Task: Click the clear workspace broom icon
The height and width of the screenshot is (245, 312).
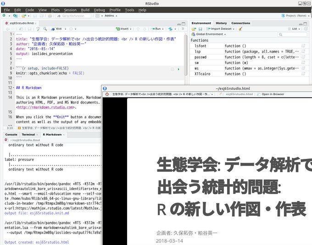Action: pyautogui.click(x=240, y=29)
